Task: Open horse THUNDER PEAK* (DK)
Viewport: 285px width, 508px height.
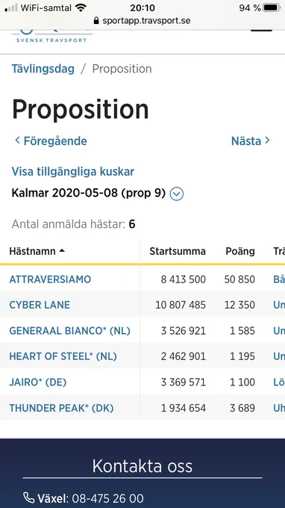Action: click(61, 408)
